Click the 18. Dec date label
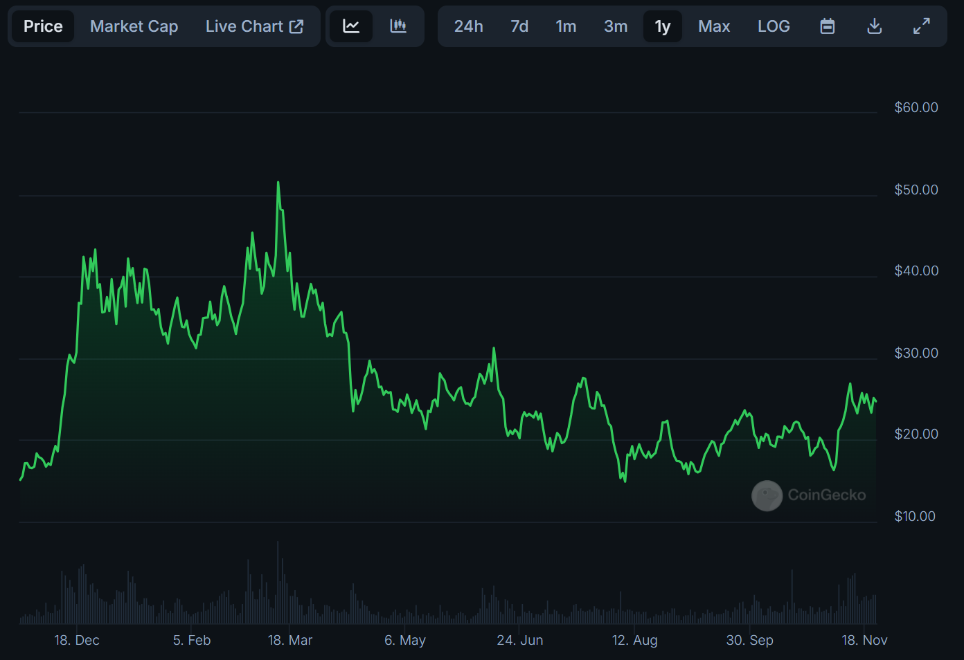Viewport: 964px width, 660px height. point(77,640)
